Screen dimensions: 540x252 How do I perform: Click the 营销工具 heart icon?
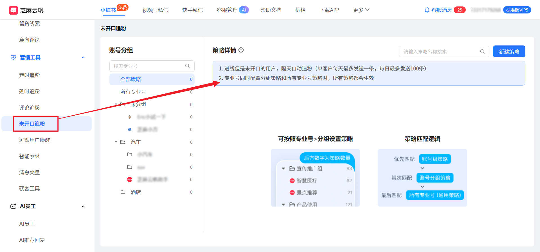pyautogui.click(x=13, y=57)
